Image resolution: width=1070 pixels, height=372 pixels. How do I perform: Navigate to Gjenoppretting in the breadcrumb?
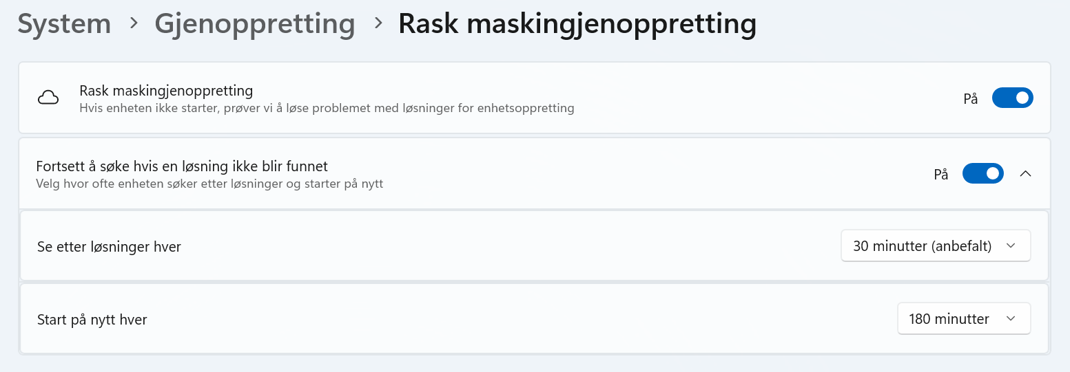click(x=255, y=23)
